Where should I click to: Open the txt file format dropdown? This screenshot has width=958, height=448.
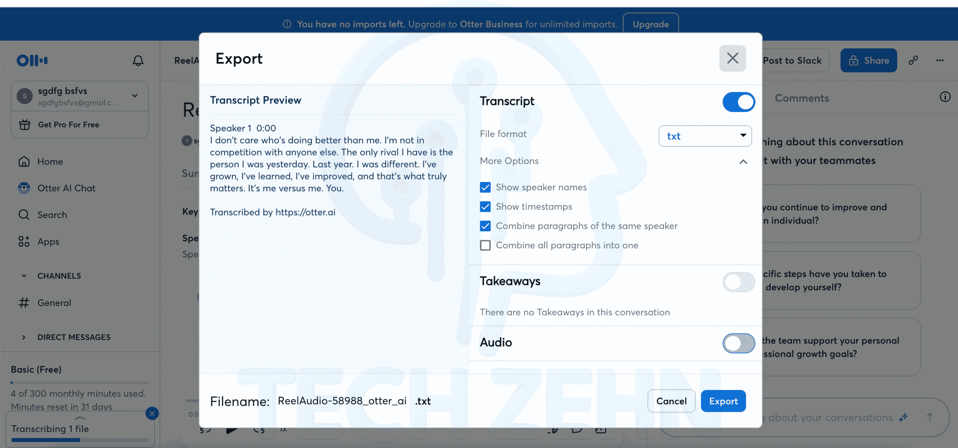705,136
